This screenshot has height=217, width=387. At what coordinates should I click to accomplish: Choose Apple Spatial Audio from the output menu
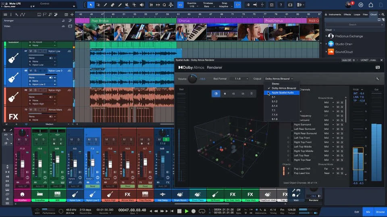(x=283, y=93)
